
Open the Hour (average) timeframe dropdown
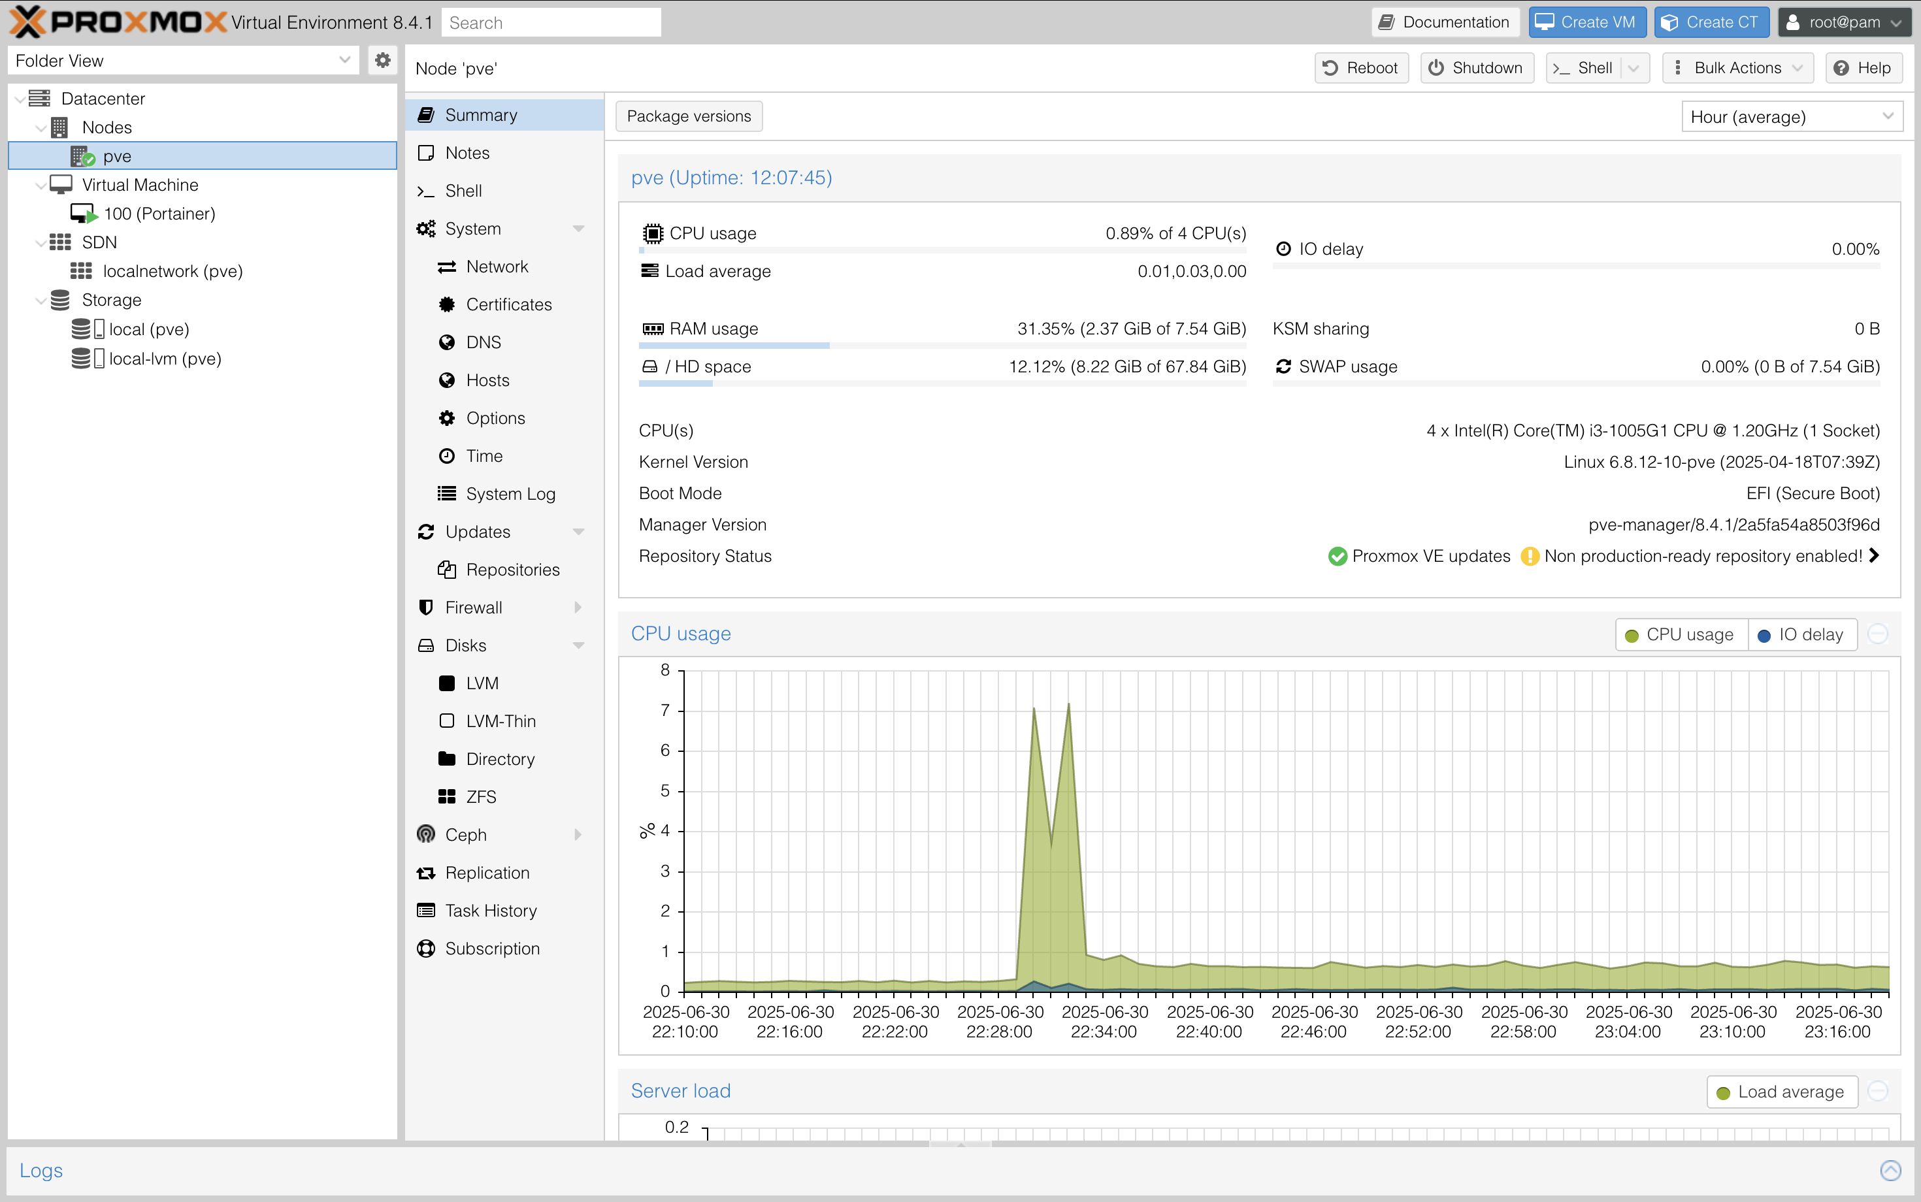pyautogui.click(x=1790, y=117)
